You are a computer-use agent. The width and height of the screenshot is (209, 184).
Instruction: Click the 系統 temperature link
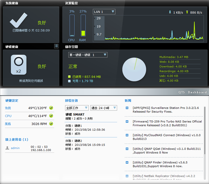8,108
